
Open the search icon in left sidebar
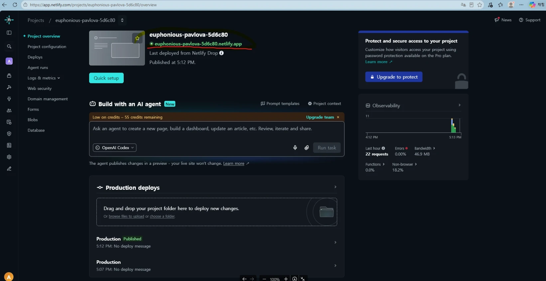pyautogui.click(x=9, y=47)
